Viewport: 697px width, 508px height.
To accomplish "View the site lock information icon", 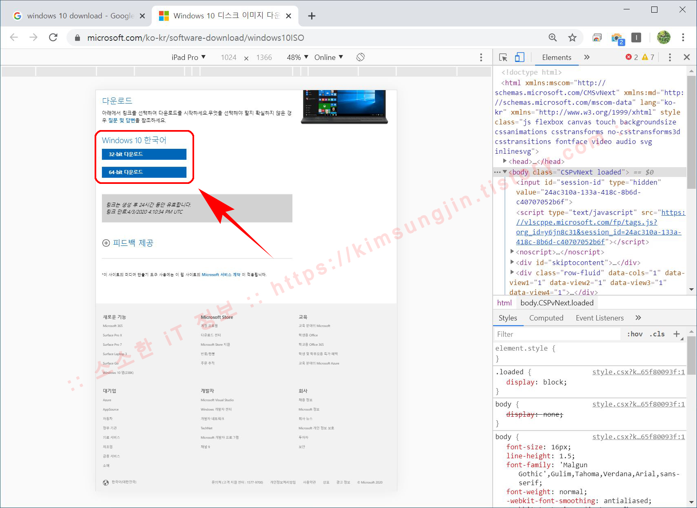I will point(77,38).
